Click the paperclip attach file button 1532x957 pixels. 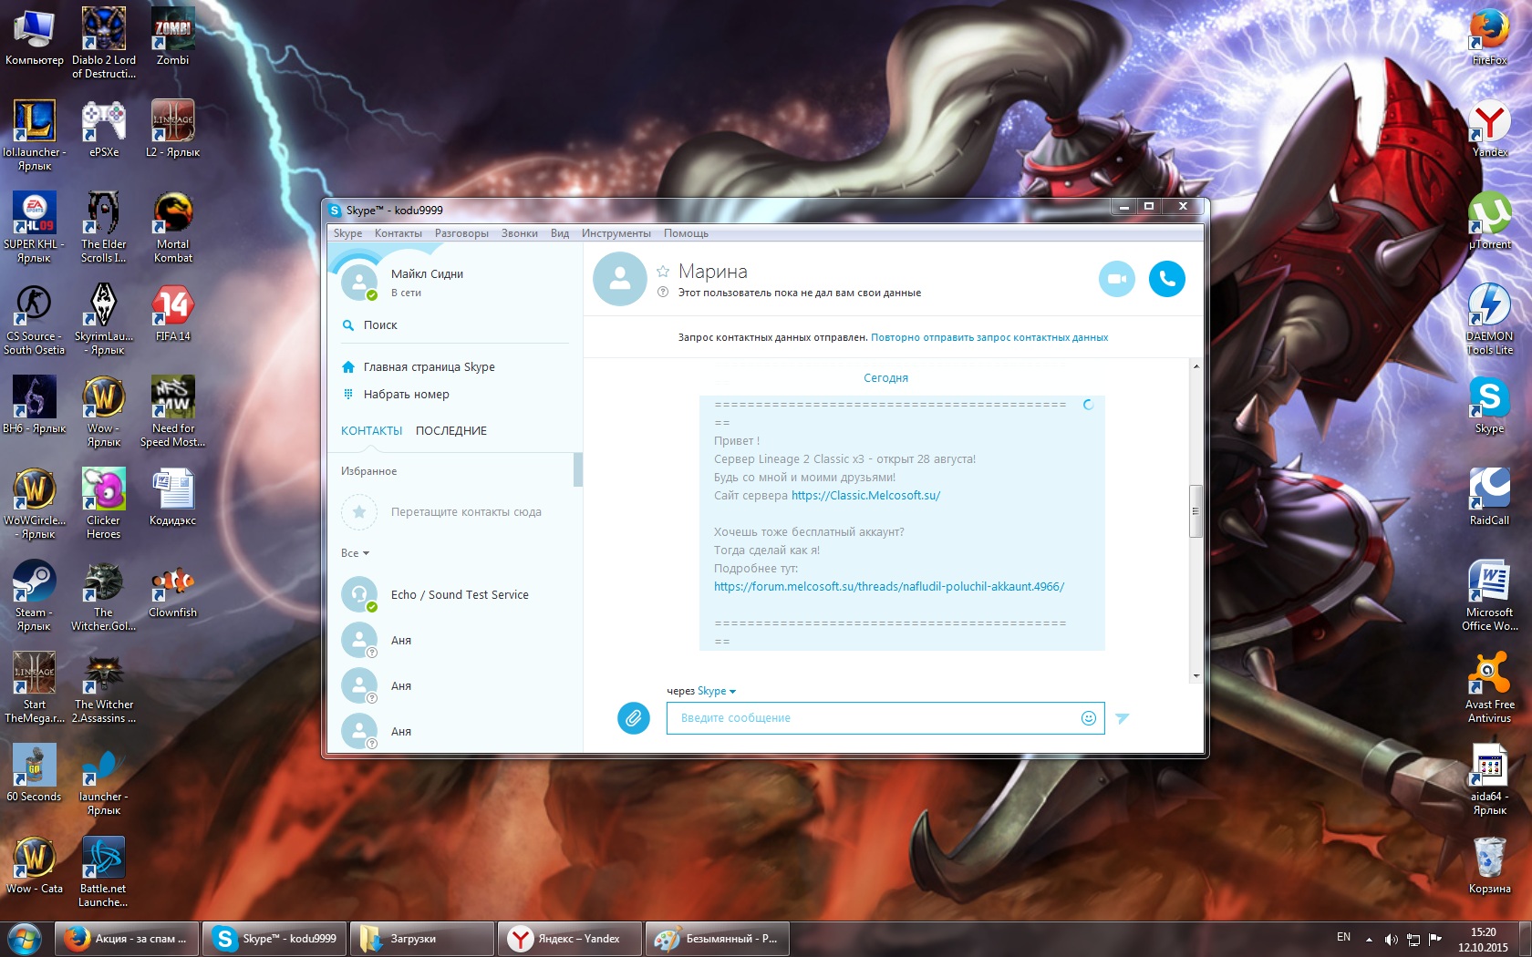[x=634, y=718]
